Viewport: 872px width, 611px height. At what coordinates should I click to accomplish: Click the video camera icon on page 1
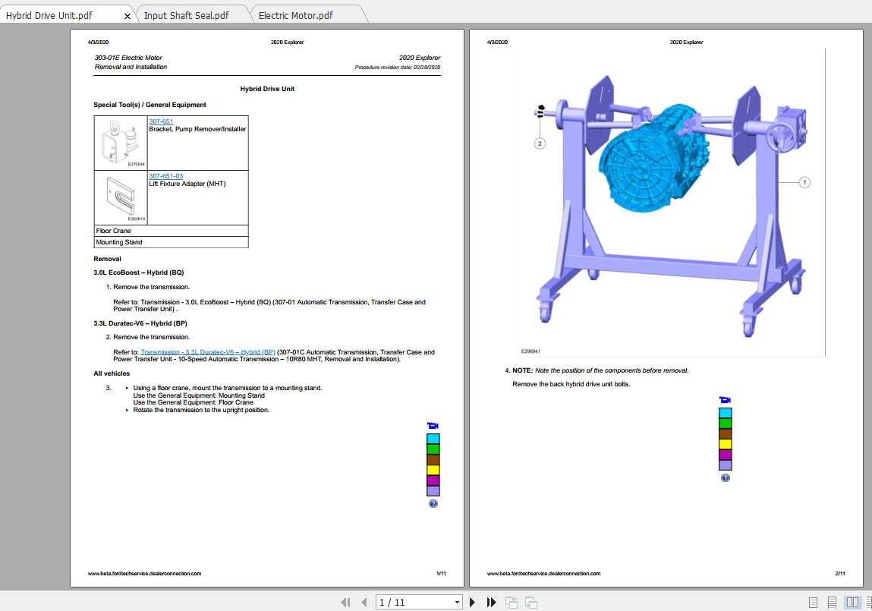(x=433, y=425)
